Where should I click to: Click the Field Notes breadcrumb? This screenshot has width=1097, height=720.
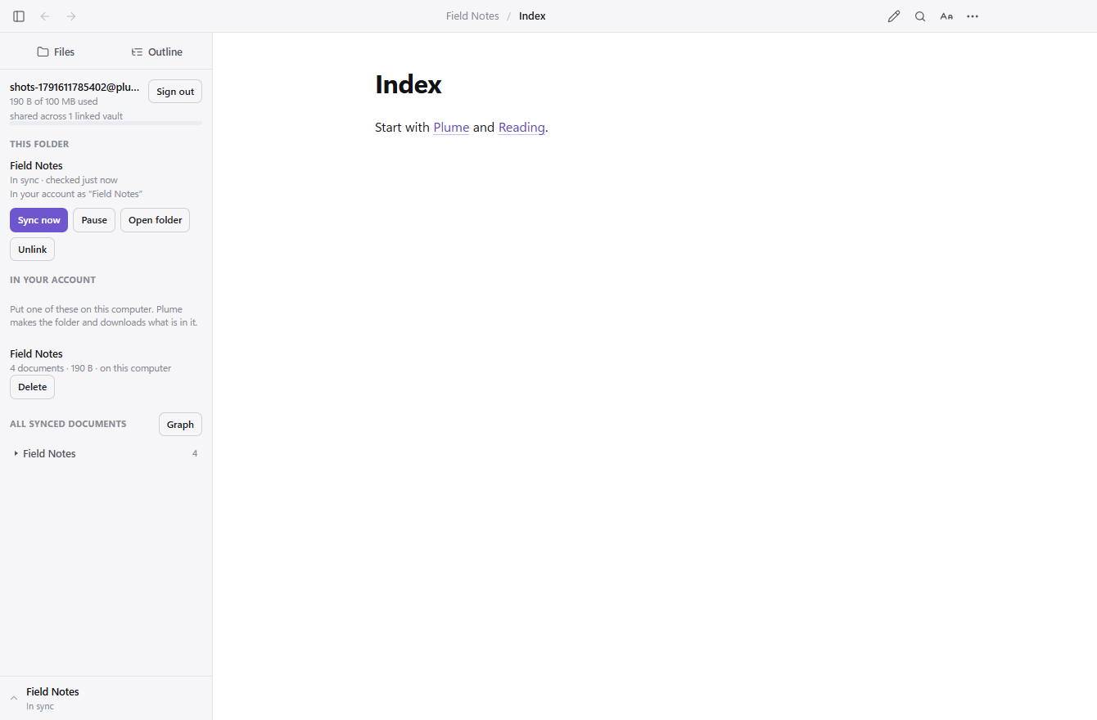(x=472, y=16)
